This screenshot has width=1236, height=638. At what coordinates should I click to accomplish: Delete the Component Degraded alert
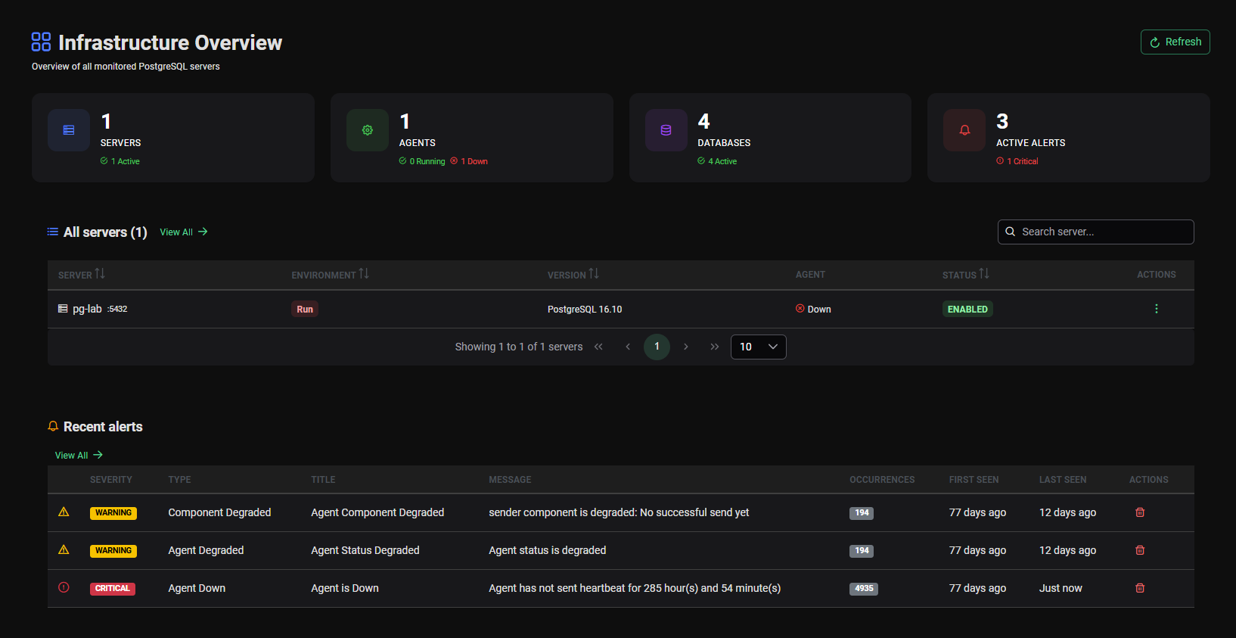point(1140,512)
